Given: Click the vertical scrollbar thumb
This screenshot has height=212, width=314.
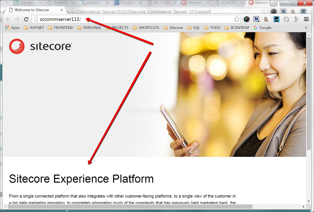Looking at the screenshot, I should 309,93.
